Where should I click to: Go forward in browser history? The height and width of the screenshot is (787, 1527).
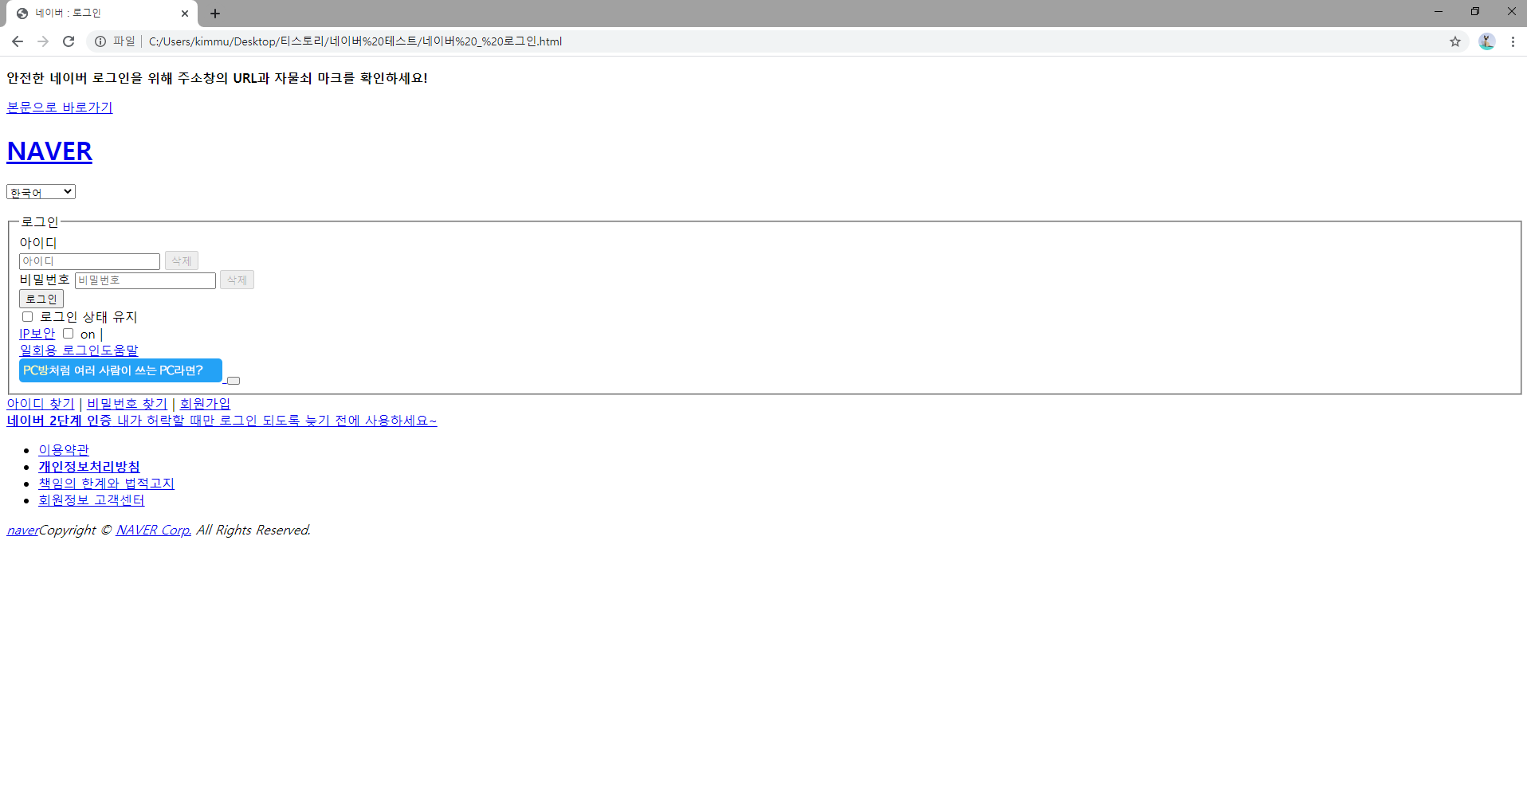(43, 41)
